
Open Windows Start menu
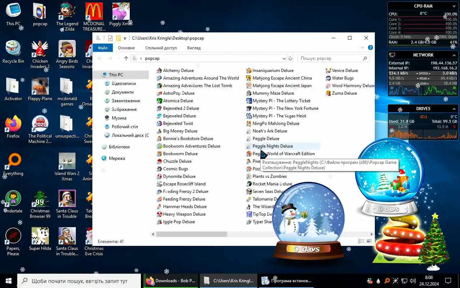tap(9, 281)
